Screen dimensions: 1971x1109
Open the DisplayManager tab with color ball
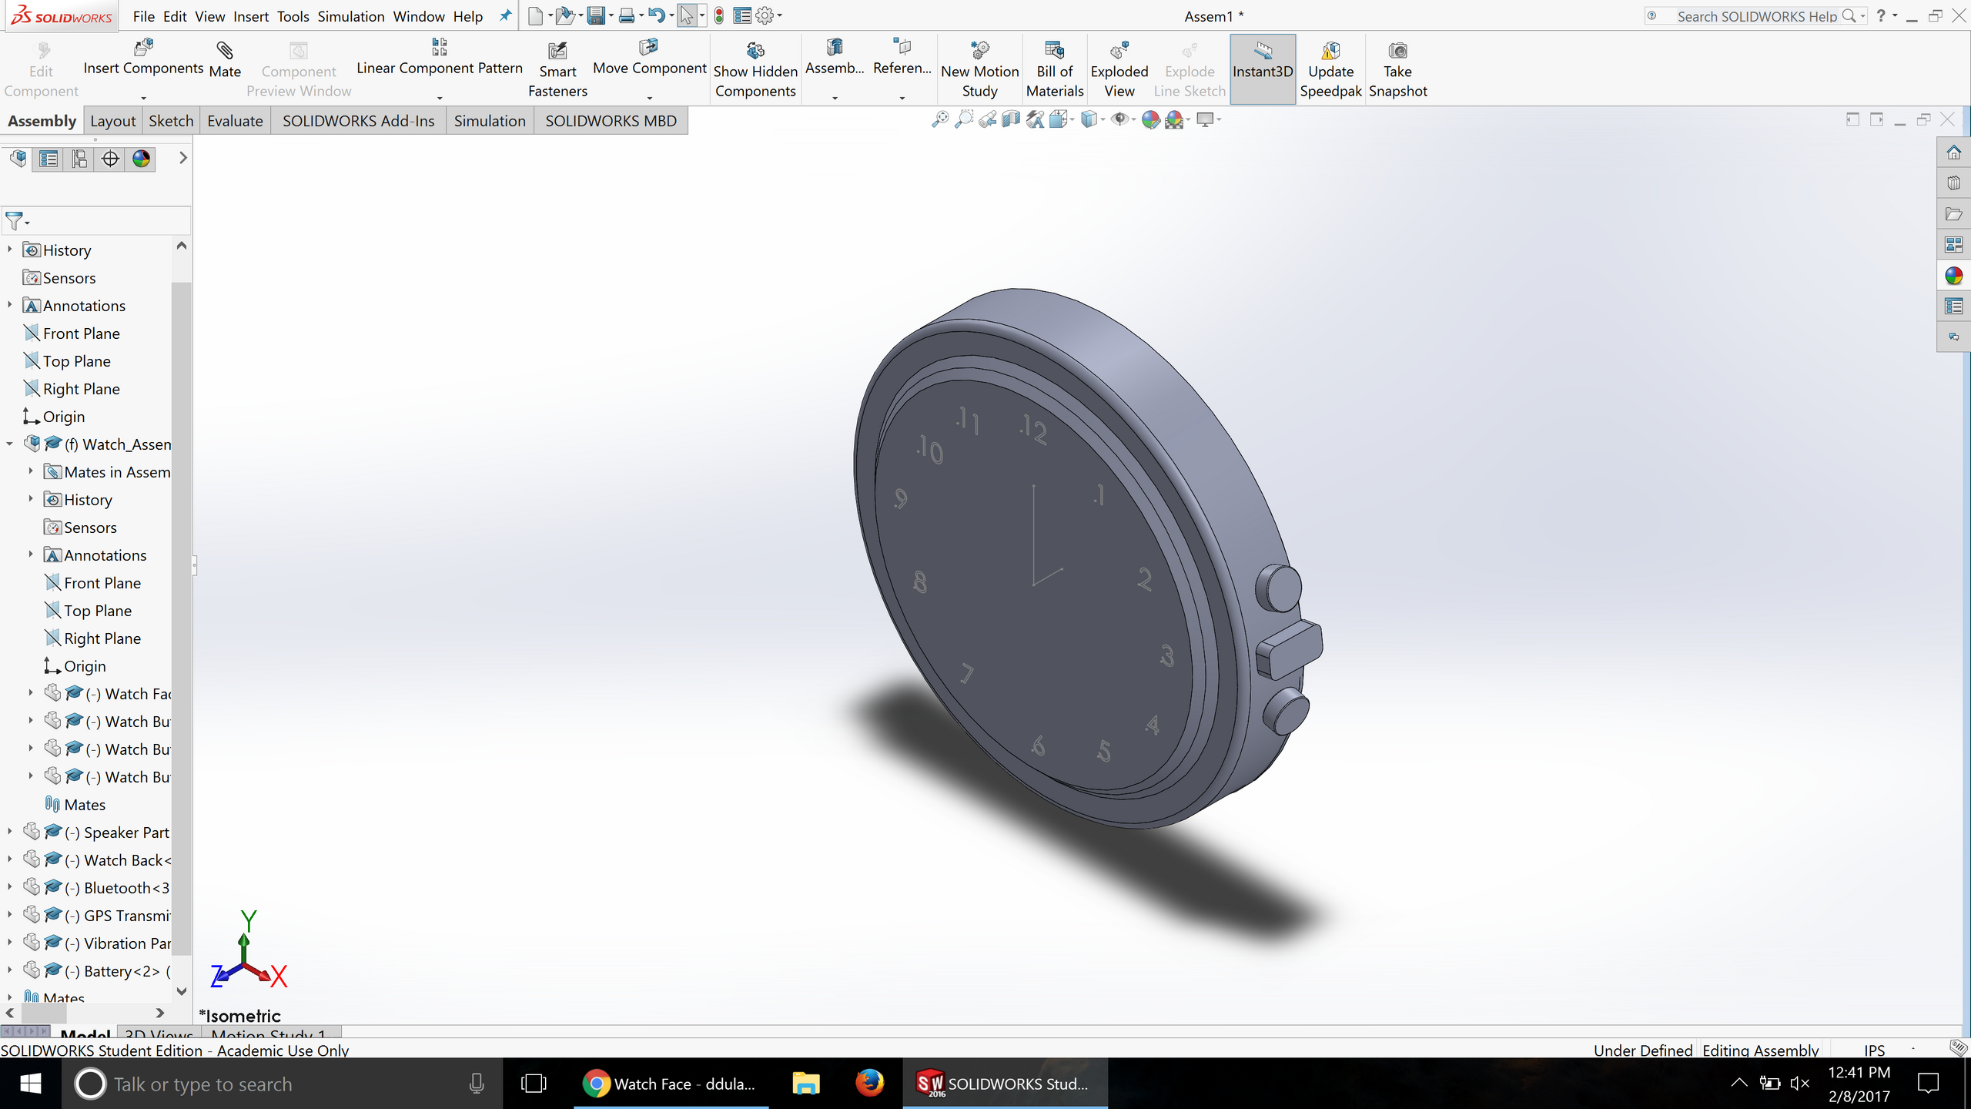pyautogui.click(x=141, y=159)
